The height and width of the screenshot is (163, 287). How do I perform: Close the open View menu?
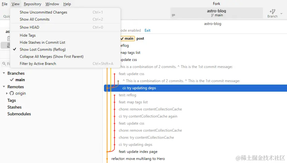click(15, 4)
